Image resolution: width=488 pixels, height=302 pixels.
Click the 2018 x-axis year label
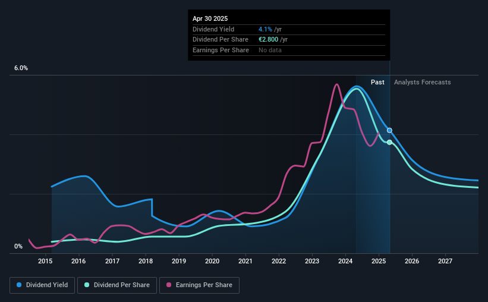point(146,261)
